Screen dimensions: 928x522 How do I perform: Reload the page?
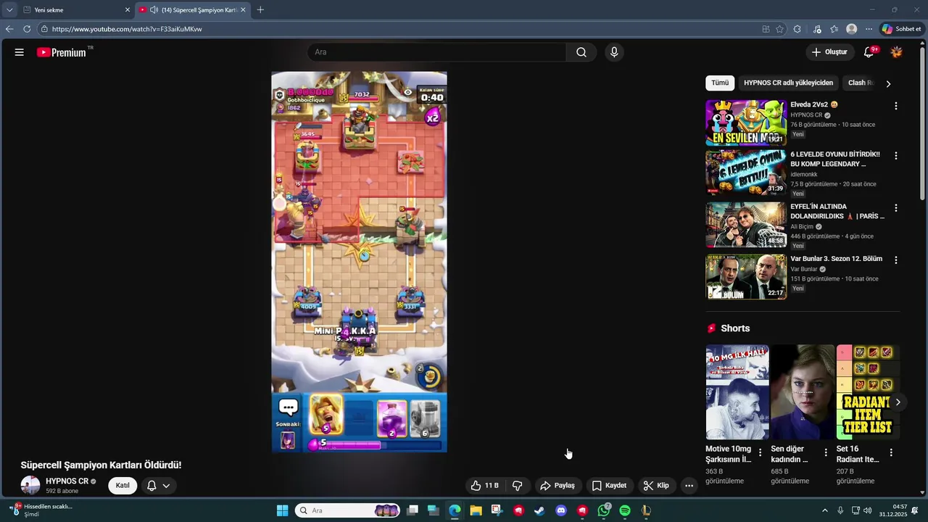[x=27, y=29]
